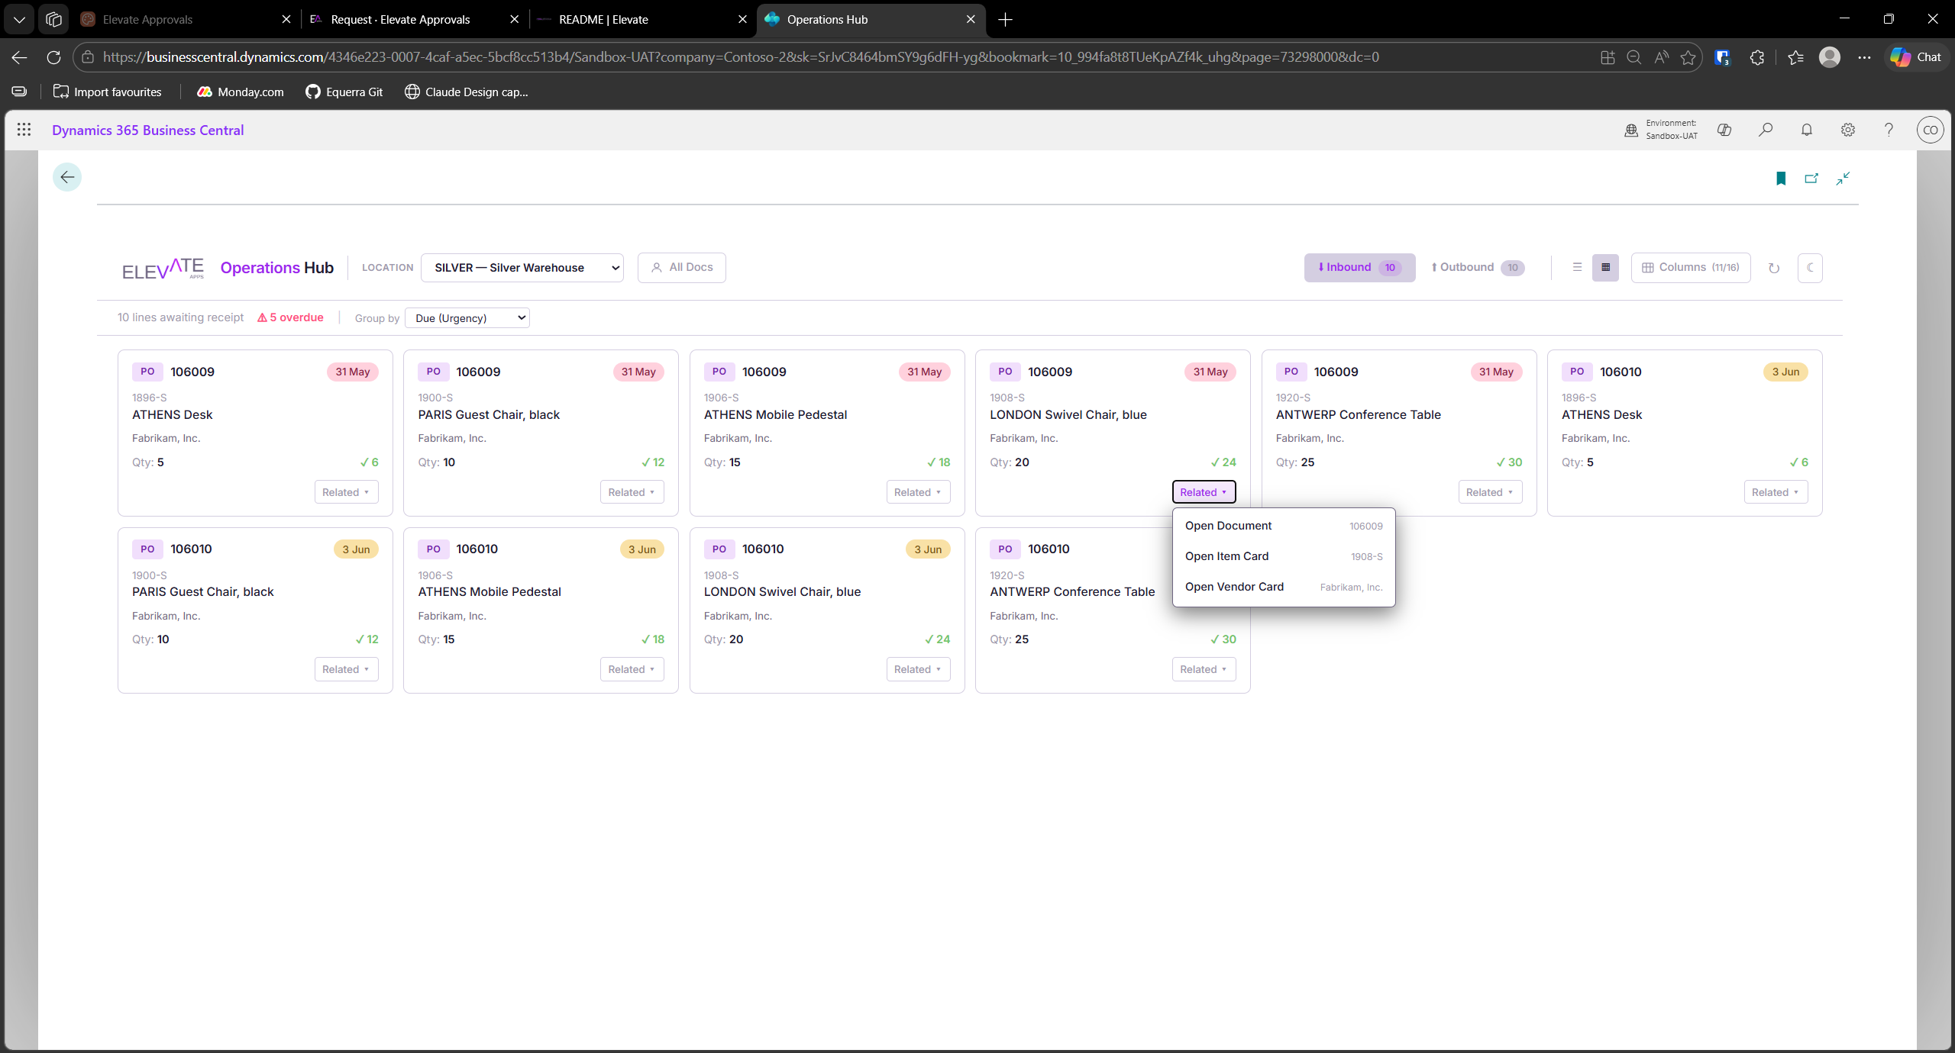Click the Import favourites bookmark
The height and width of the screenshot is (1053, 1955).
[x=108, y=92]
